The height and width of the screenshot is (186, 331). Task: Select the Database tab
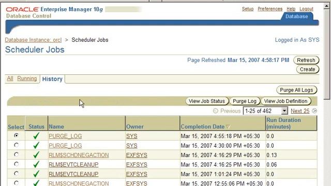(x=296, y=17)
